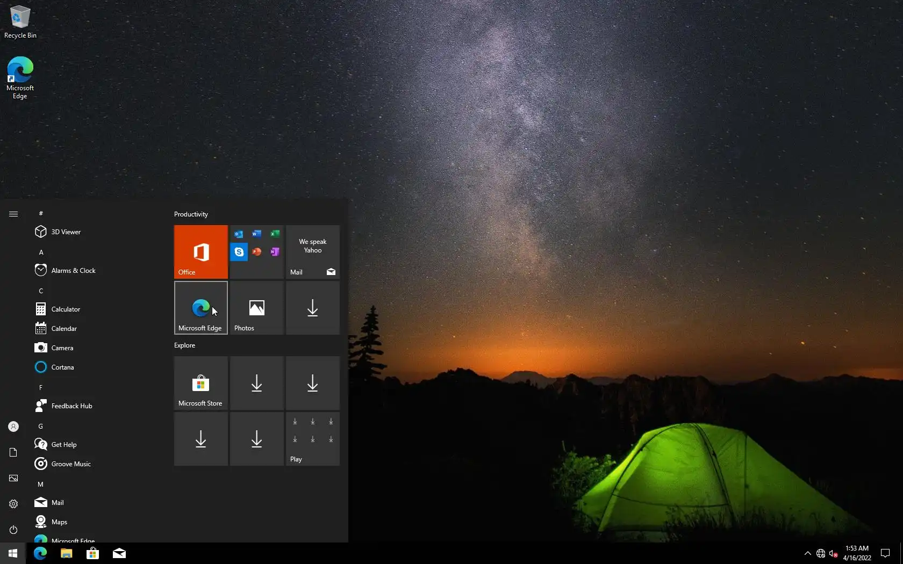Open Mail from taskbar
The image size is (903, 564).
(119, 553)
